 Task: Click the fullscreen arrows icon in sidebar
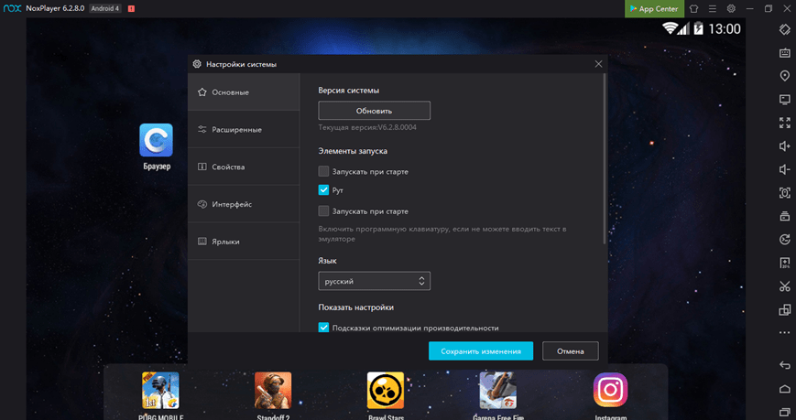[784, 123]
